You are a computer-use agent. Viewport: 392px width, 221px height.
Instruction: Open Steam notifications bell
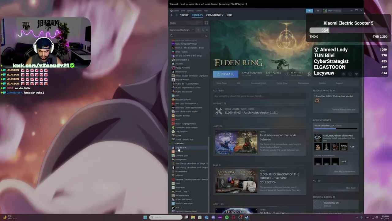point(318,11)
